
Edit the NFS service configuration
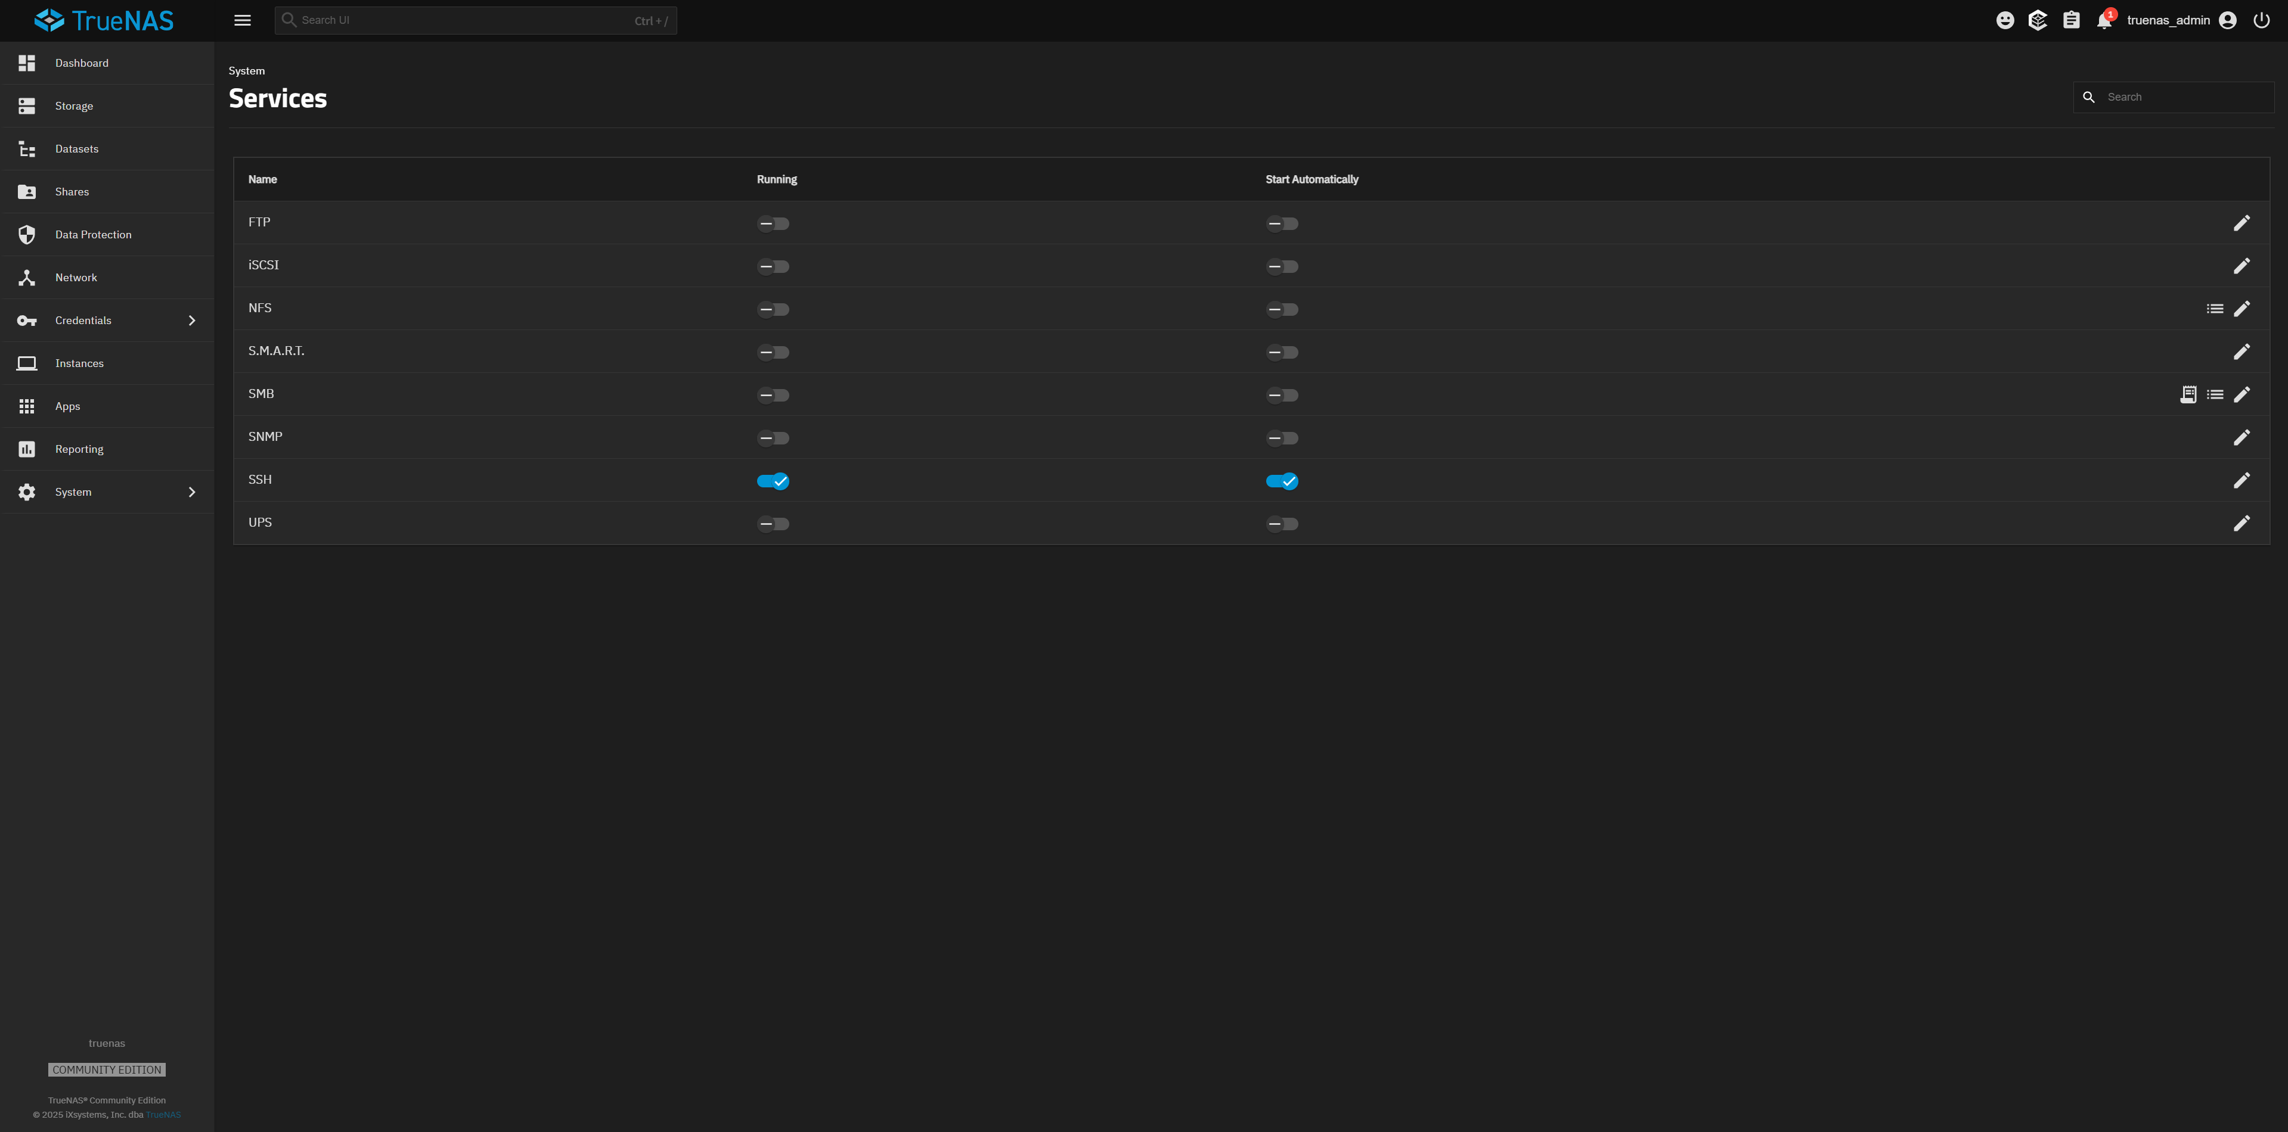2242,309
